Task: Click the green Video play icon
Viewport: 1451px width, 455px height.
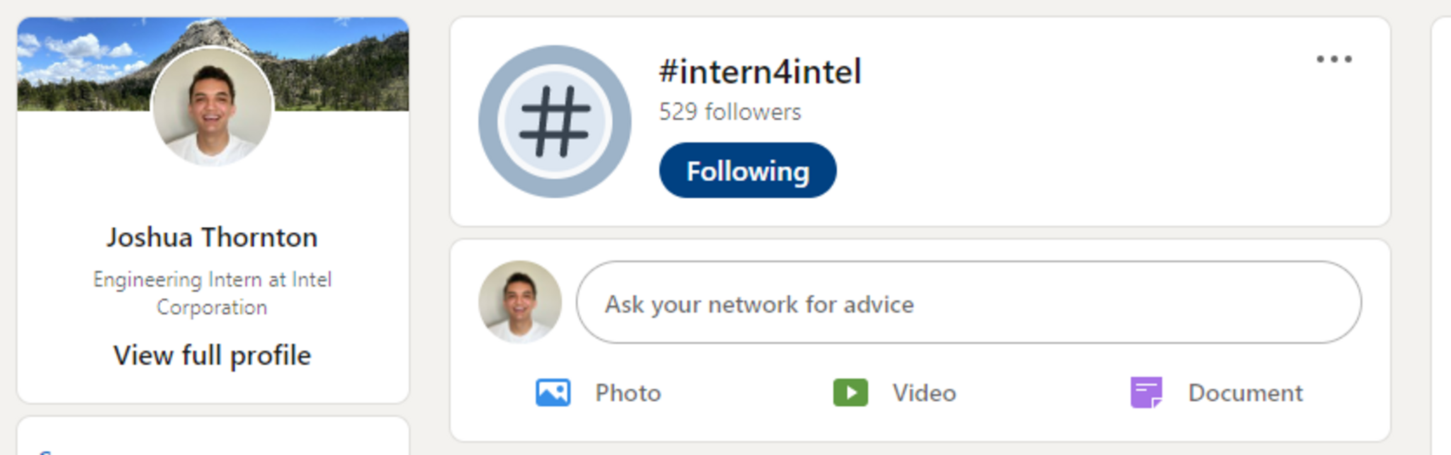Action: [850, 393]
